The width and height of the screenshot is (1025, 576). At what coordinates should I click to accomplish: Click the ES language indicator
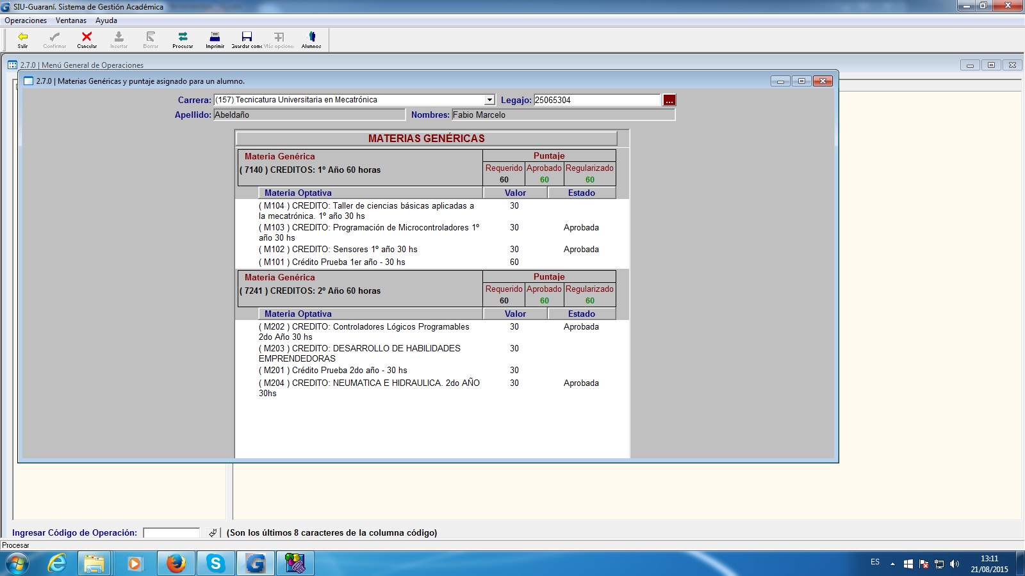[875, 562]
